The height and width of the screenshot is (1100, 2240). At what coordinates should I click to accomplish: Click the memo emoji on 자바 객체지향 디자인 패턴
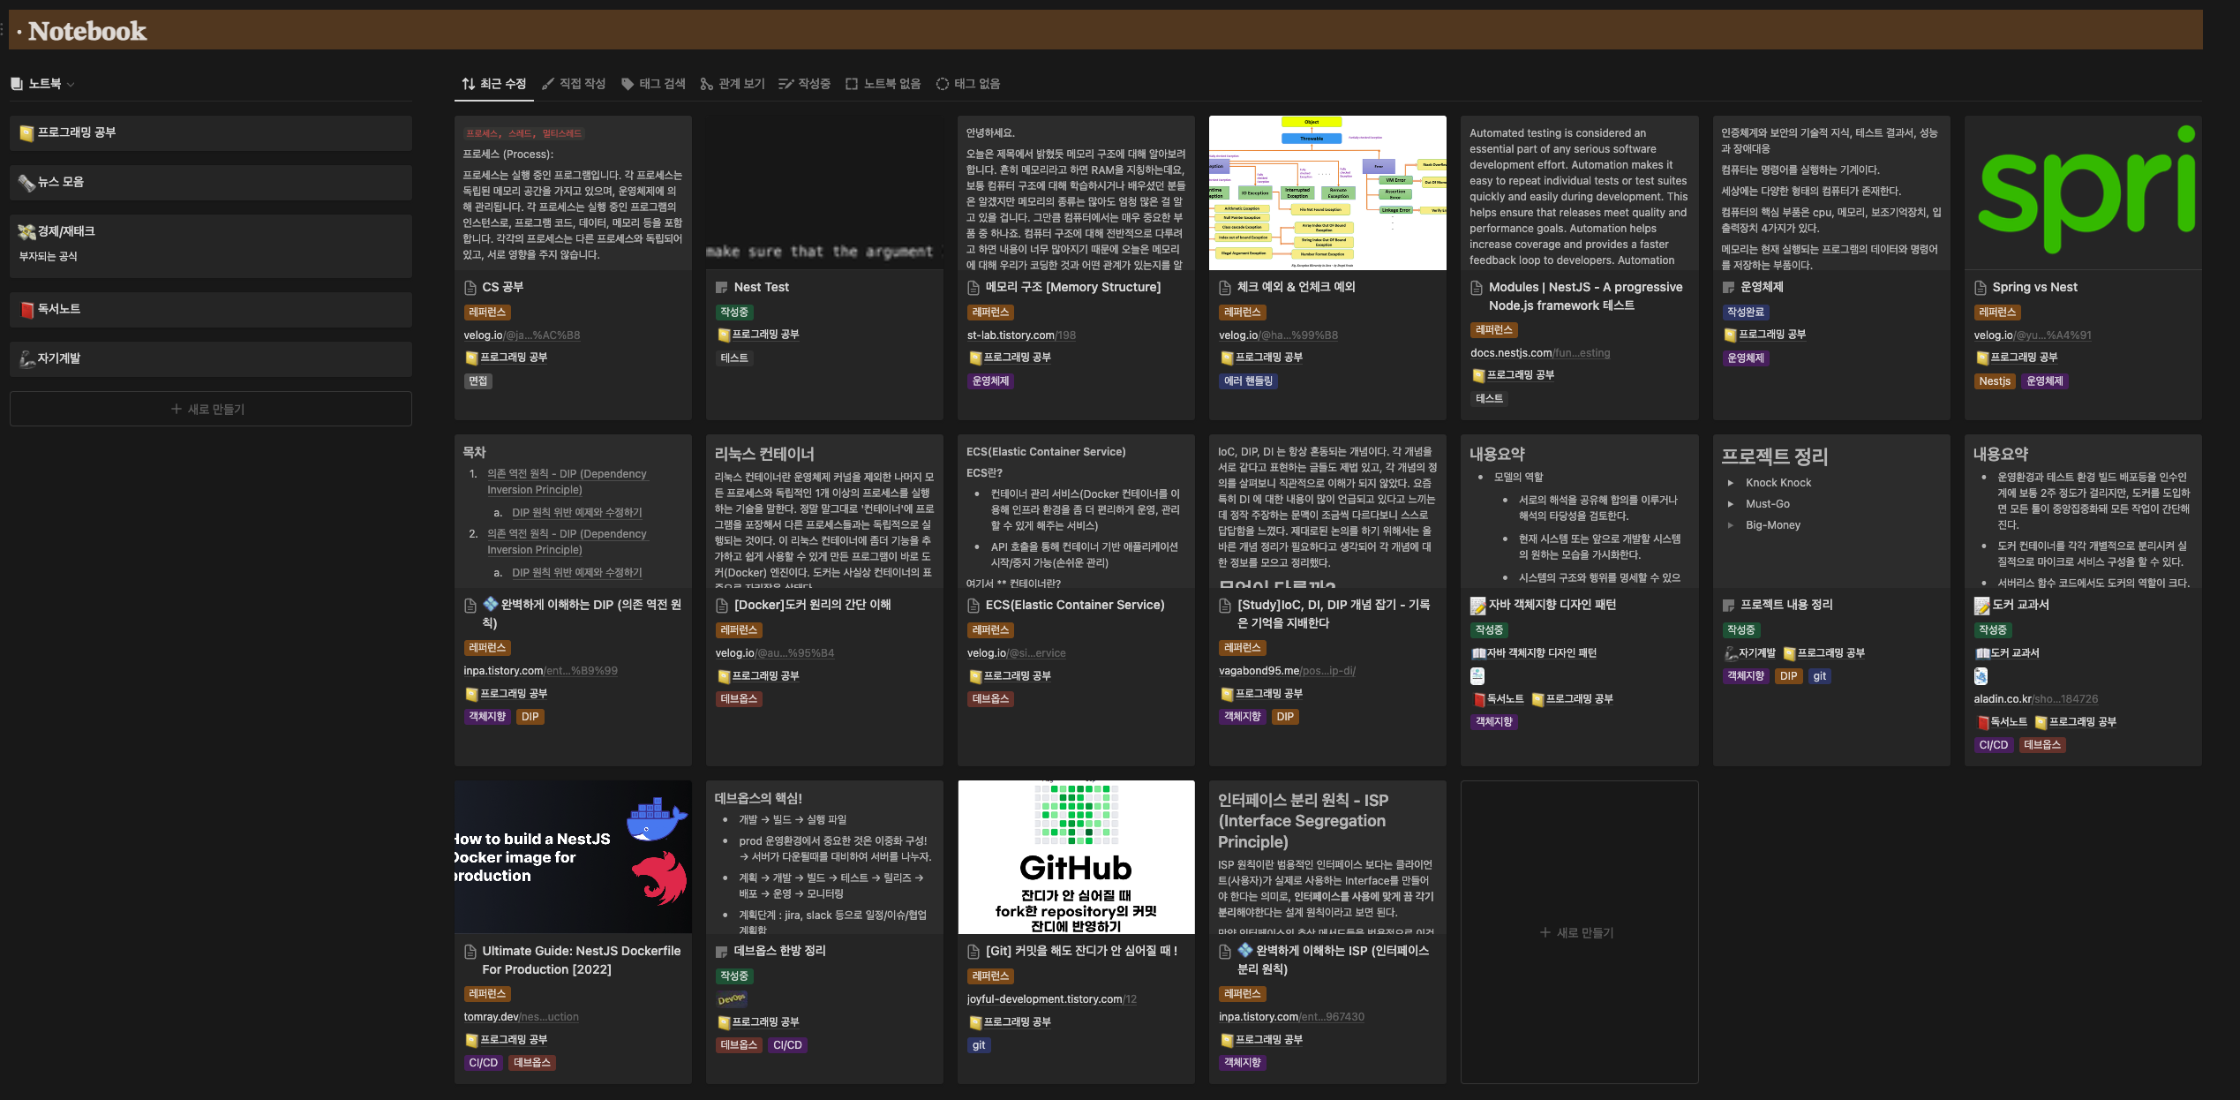point(1477,606)
